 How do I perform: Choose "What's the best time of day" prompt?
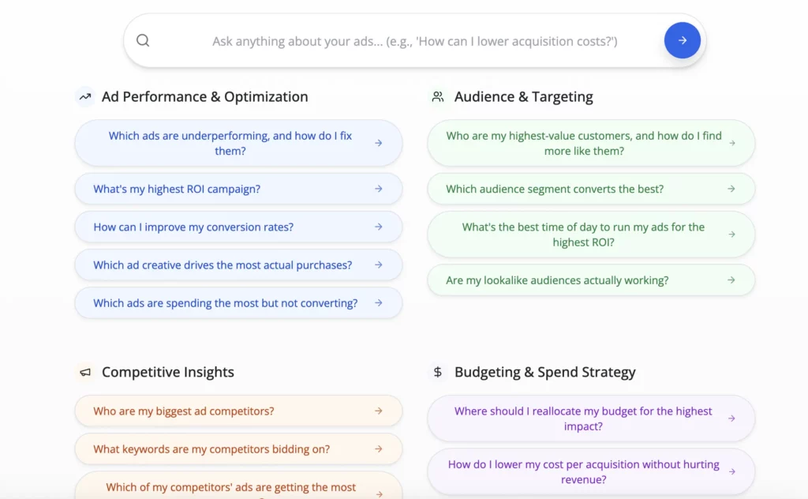(583, 234)
